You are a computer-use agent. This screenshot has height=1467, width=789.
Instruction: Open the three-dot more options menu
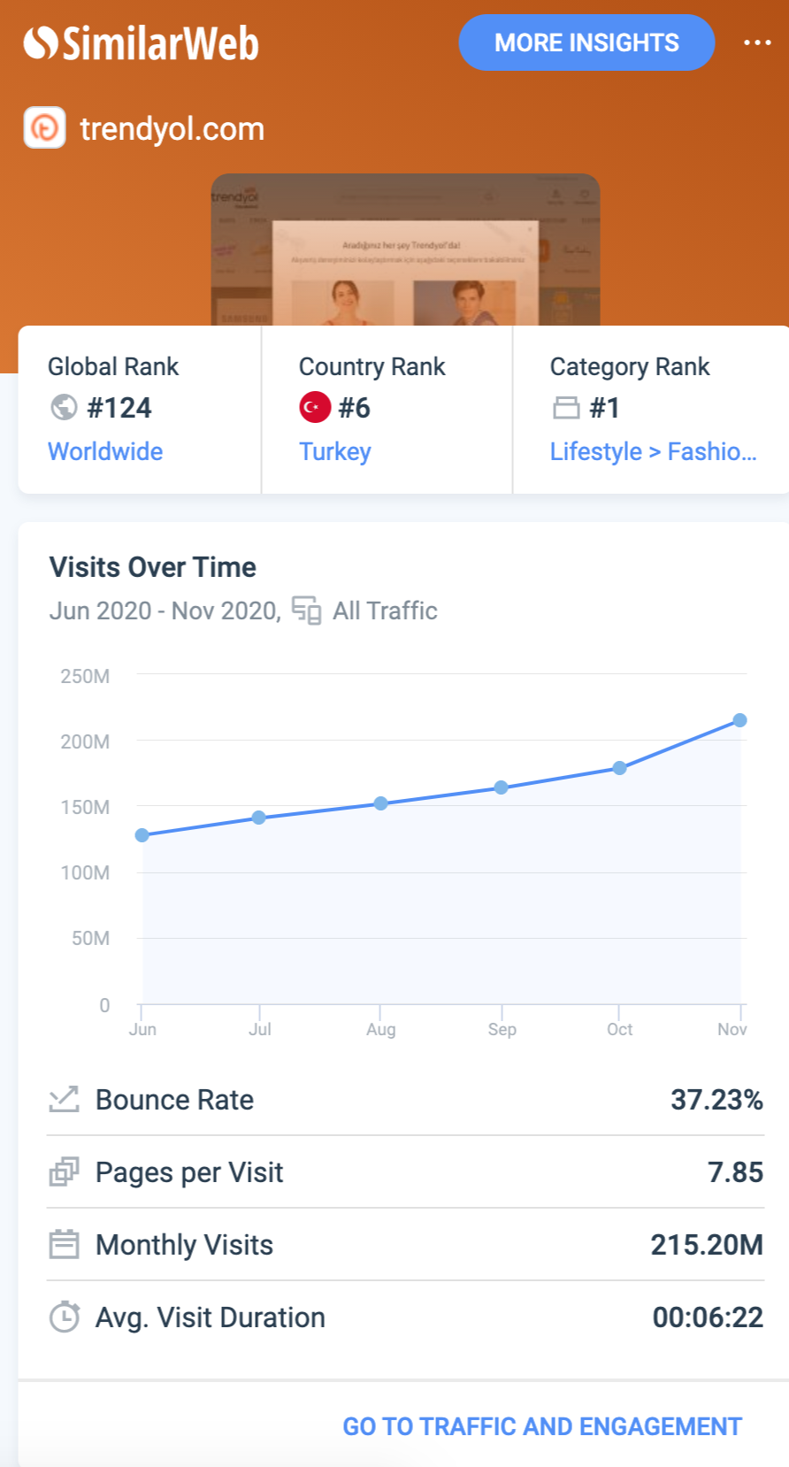[757, 42]
